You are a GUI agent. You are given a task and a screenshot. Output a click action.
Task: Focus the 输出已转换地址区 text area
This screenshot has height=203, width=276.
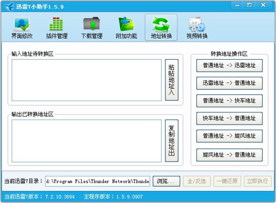click(86, 141)
